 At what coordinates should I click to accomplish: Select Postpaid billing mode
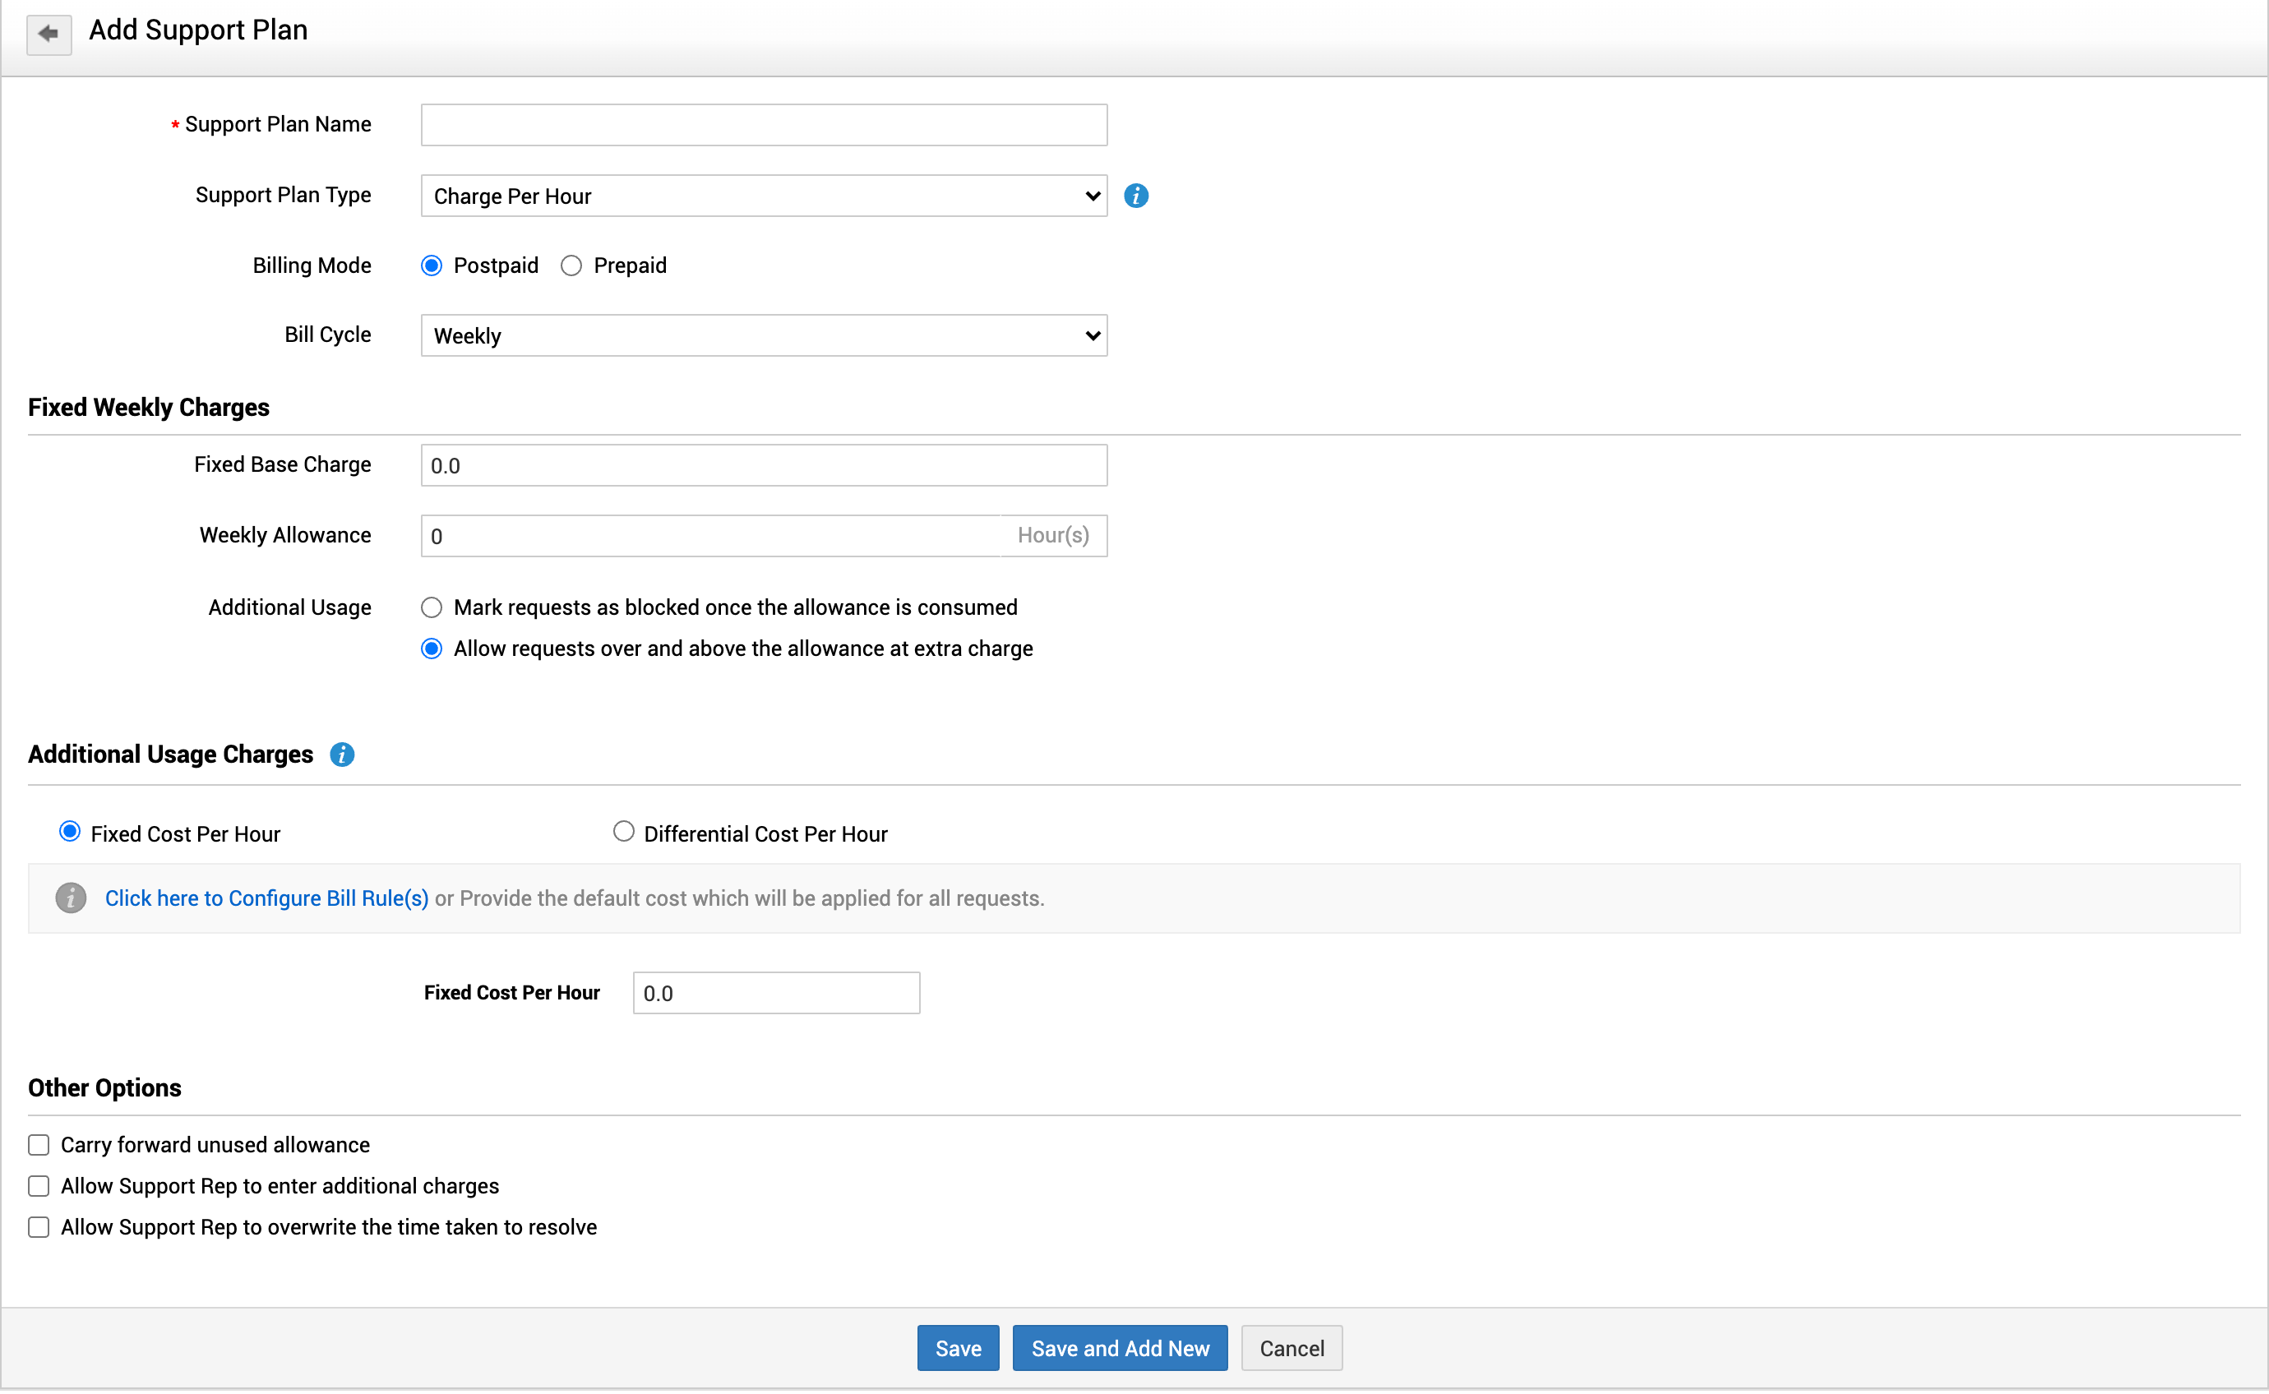[x=432, y=266]
